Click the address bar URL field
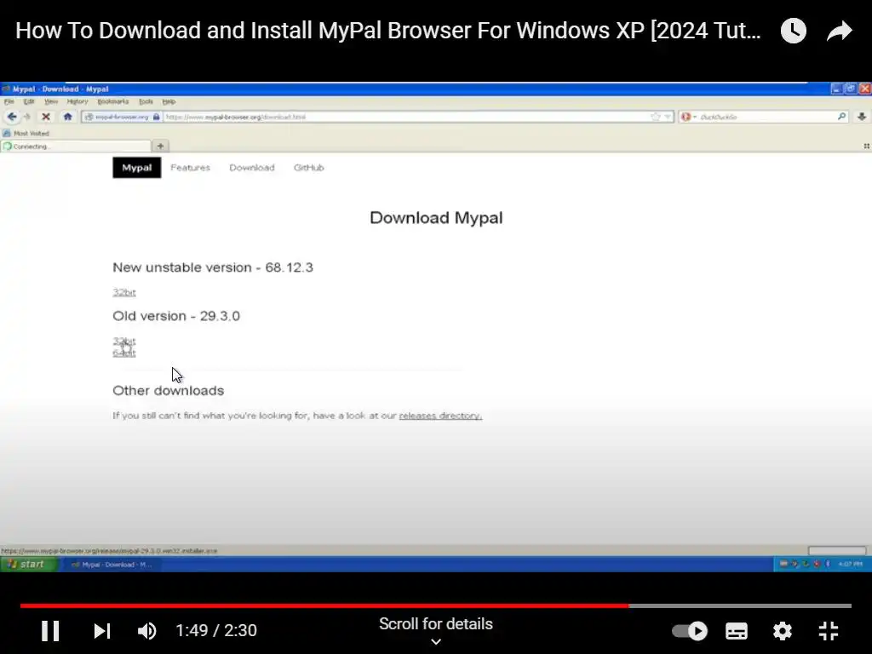872x654 pixels. coord(406,117)
